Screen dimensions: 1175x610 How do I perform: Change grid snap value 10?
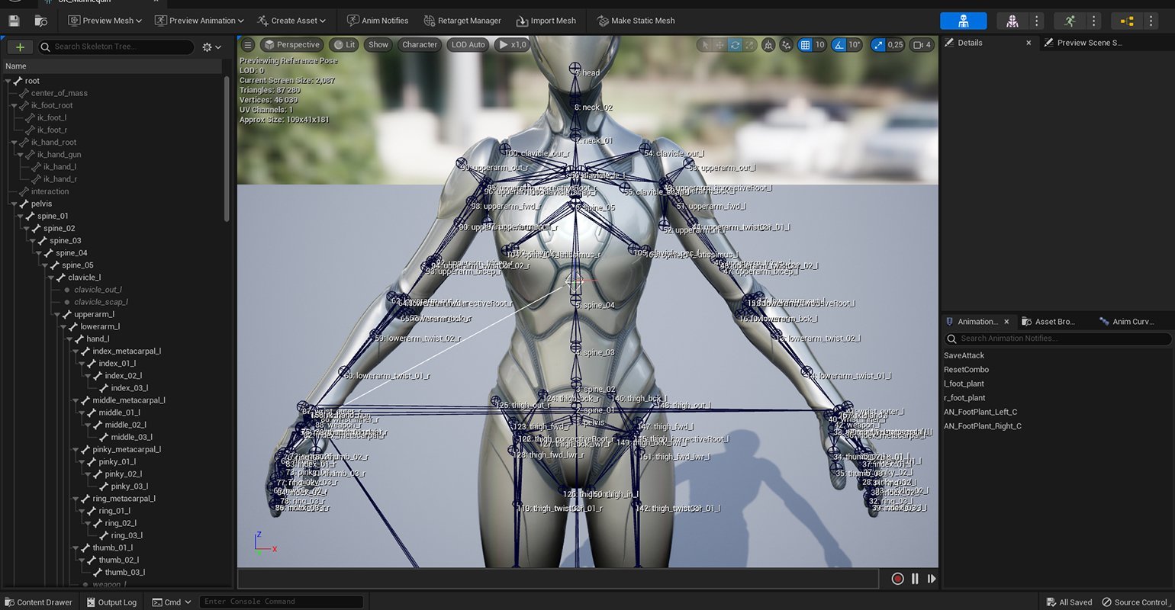pyautogui.click(x=819, y=45)
